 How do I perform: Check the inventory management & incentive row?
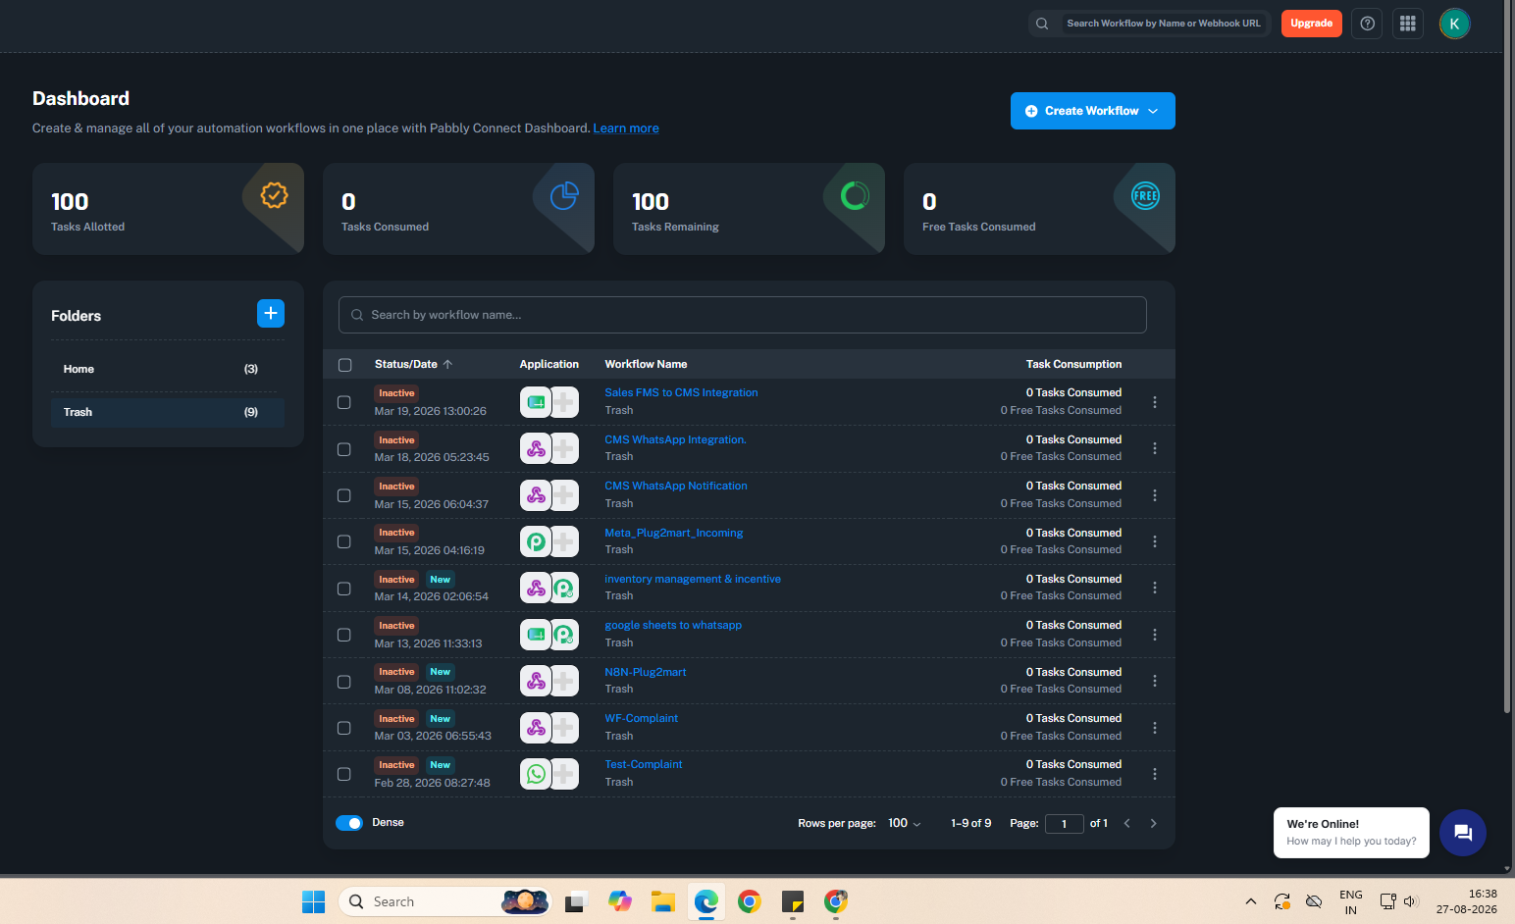click(344, 589)
